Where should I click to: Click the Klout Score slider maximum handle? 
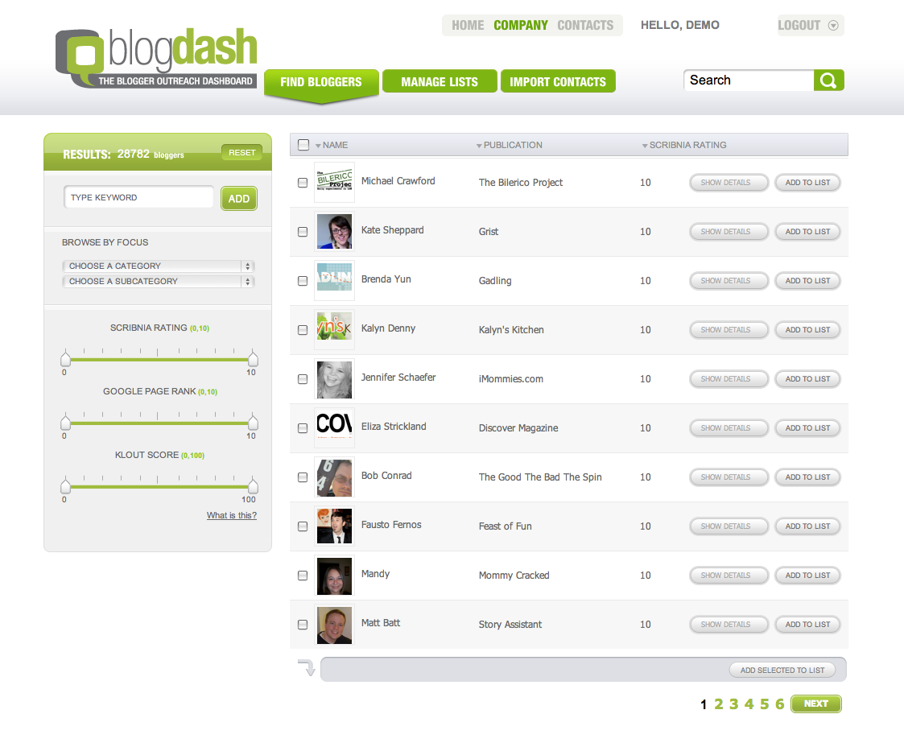coord(253,485)
